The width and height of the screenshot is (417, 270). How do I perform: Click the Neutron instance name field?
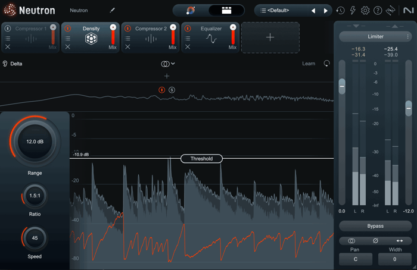point(79,10)
